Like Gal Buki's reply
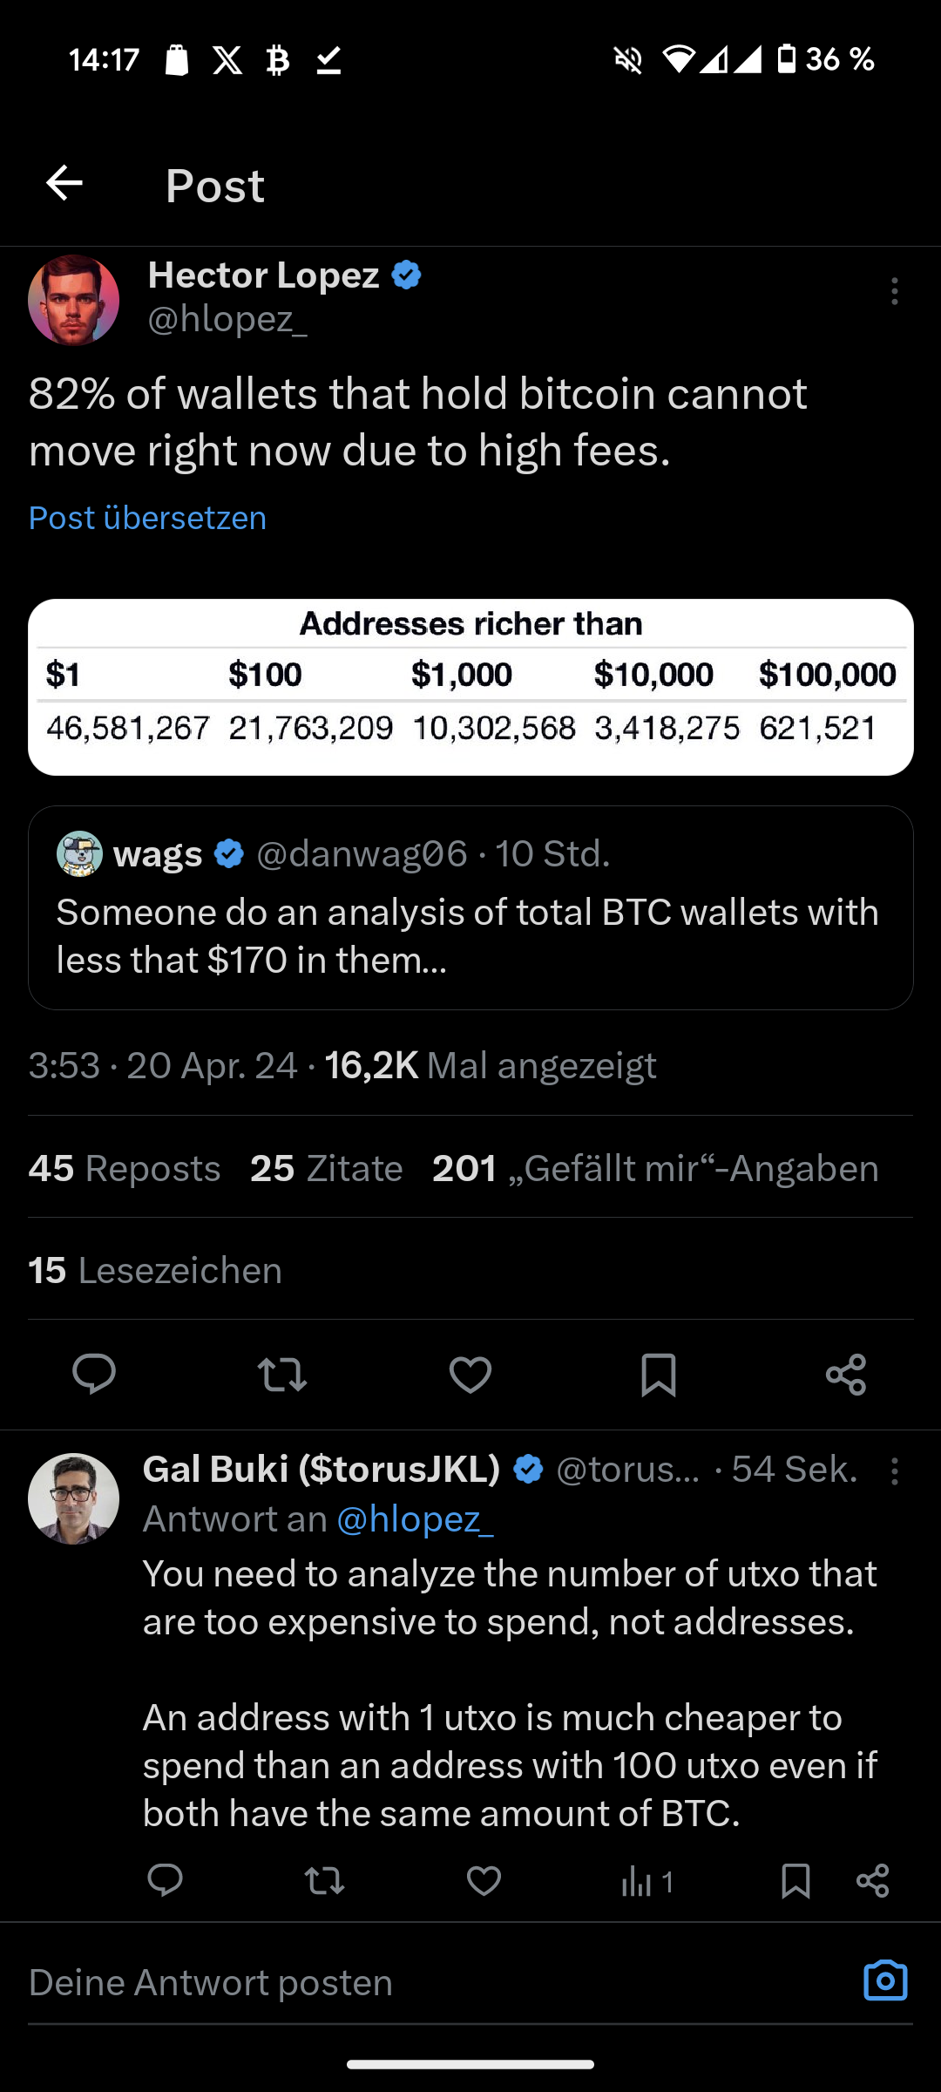This screenshot has height=2092, width=941. tap(484, 1881)
